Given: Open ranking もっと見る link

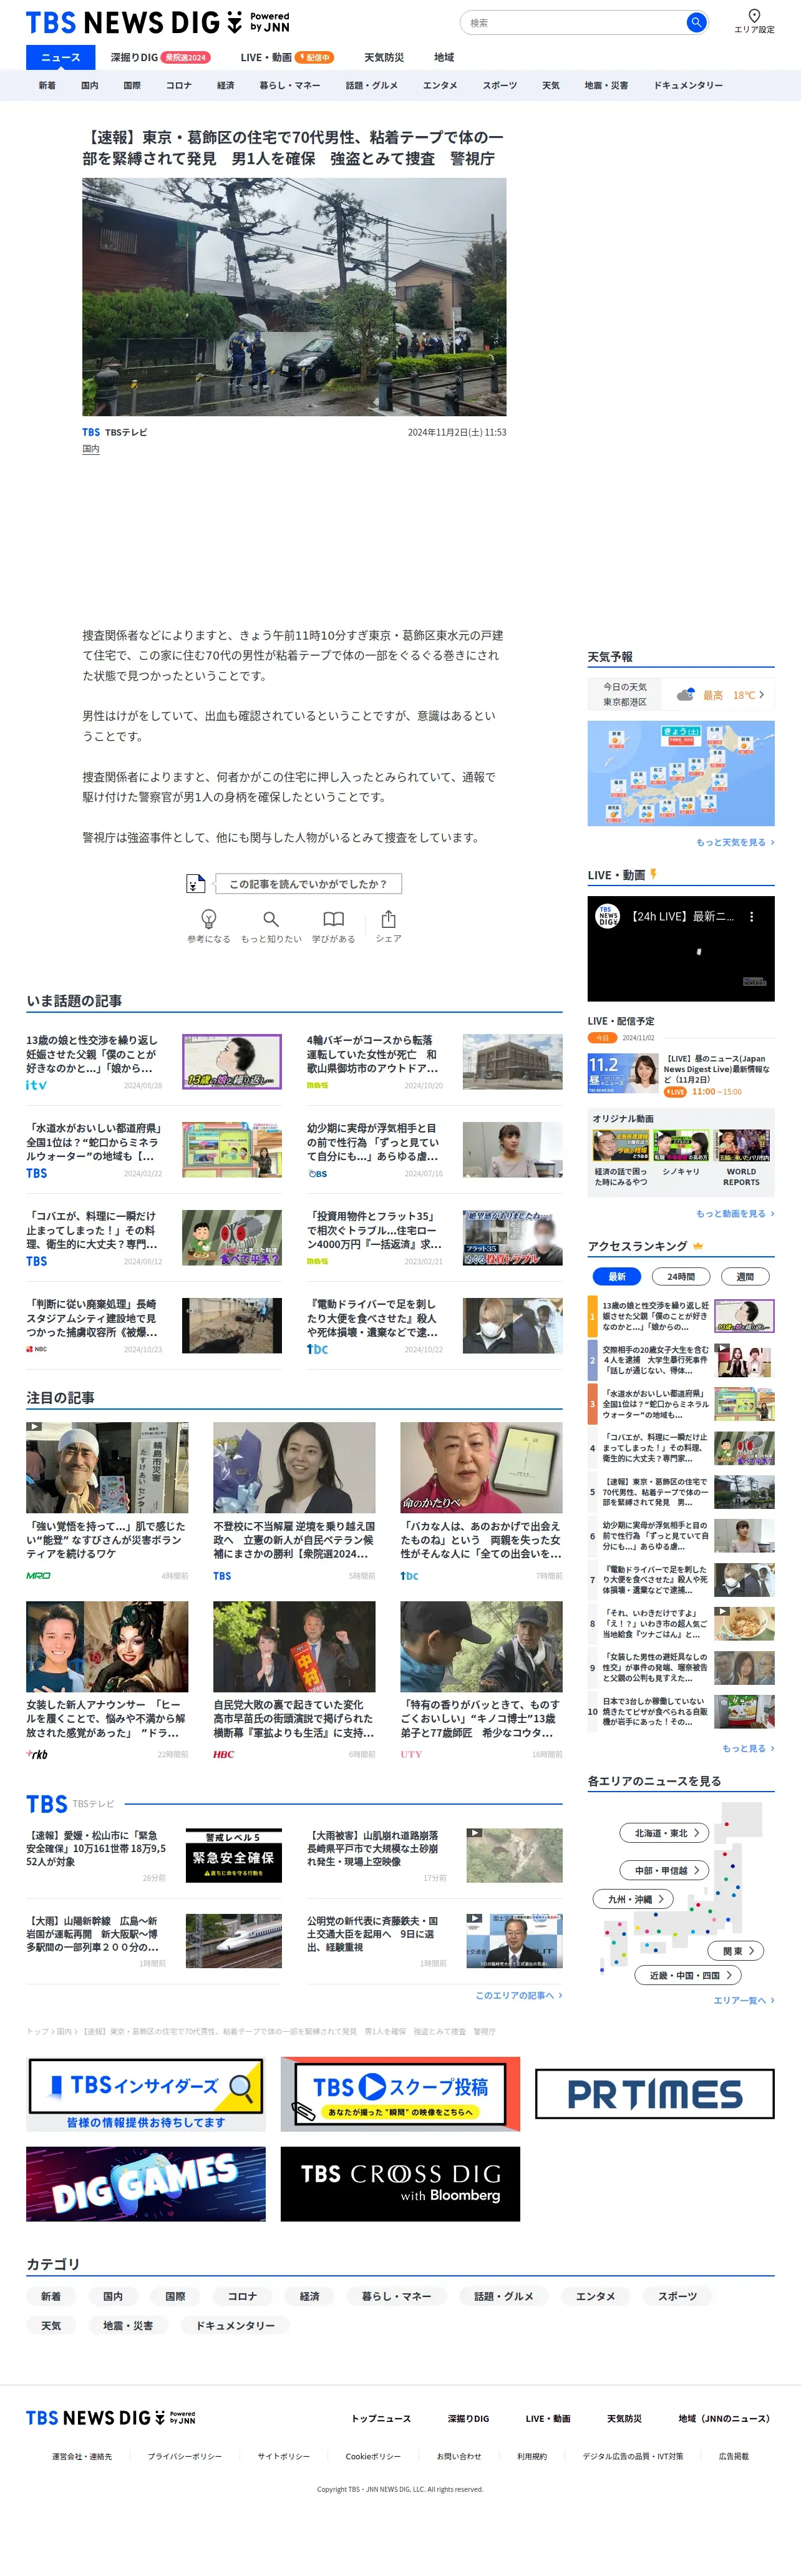Looking at the screenshot, I should point(748,1749).
